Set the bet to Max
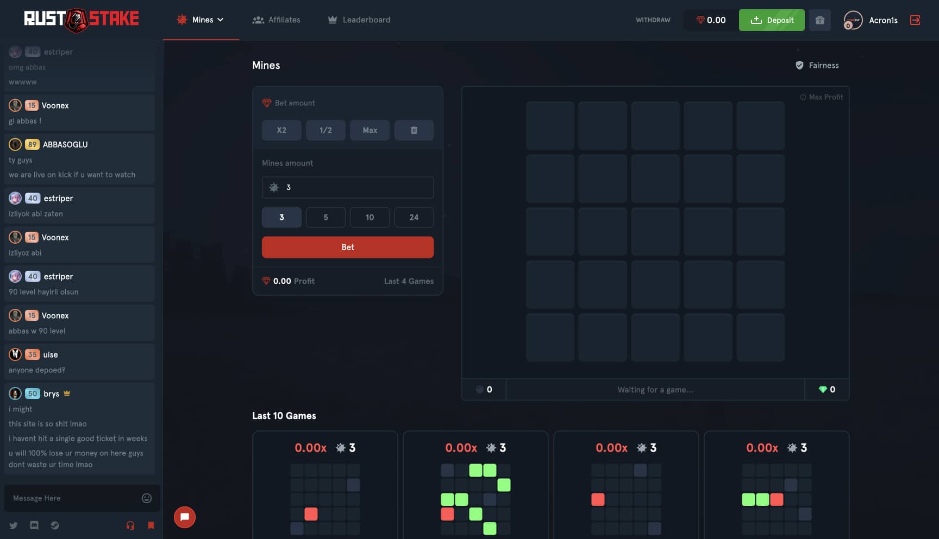This screenshot has width=939, height=539. 370,130
